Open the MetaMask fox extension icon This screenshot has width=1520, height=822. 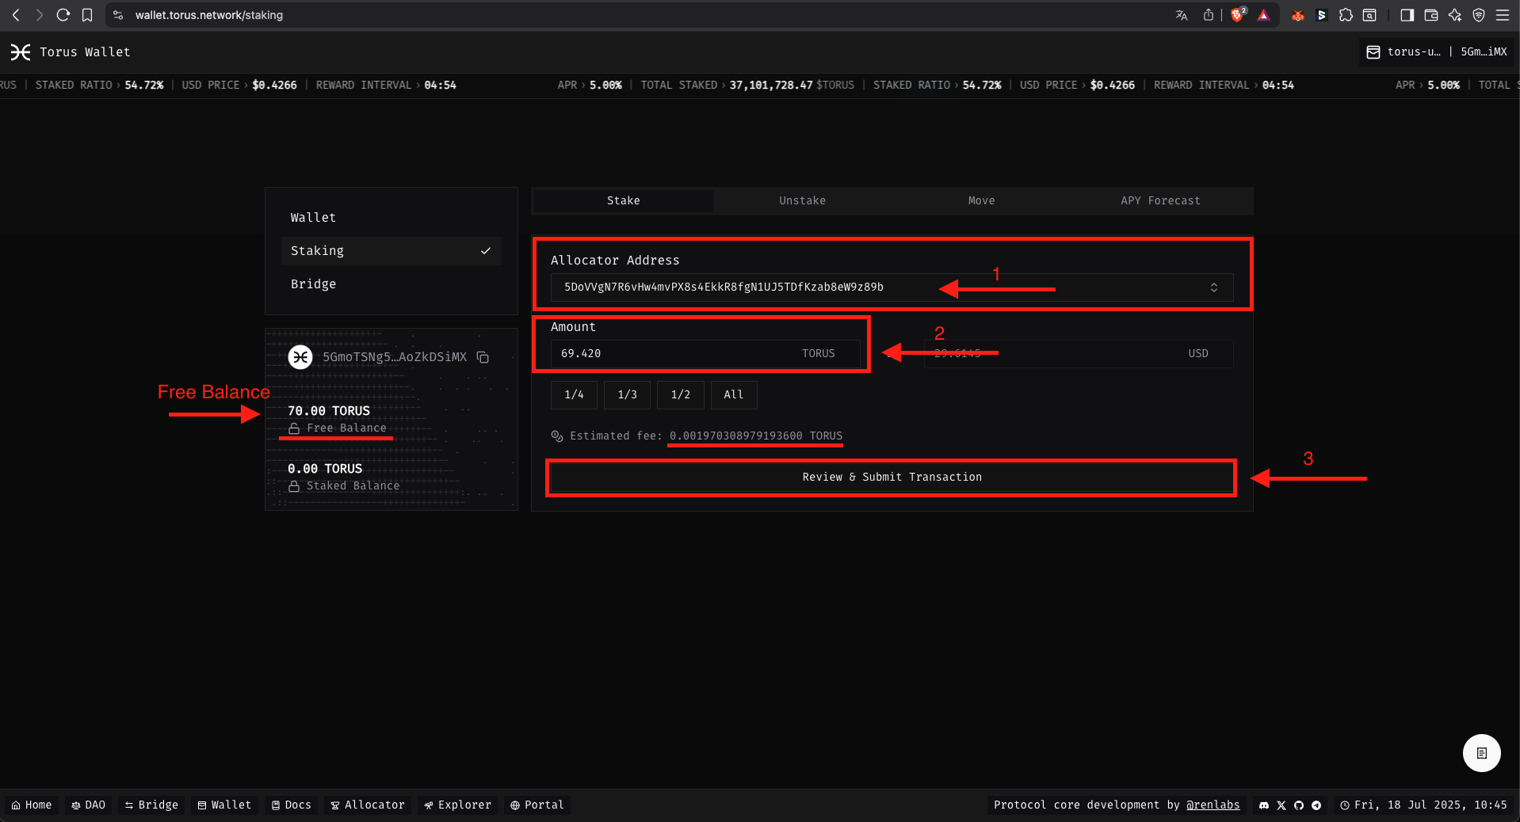tap(1297, 15)
